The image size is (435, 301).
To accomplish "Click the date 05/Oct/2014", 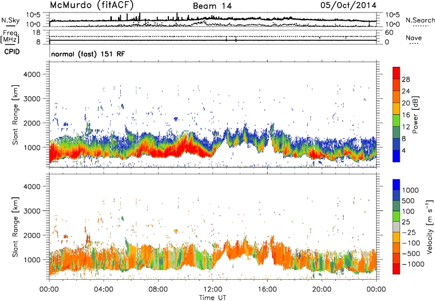I will click(x=349, y=5).
